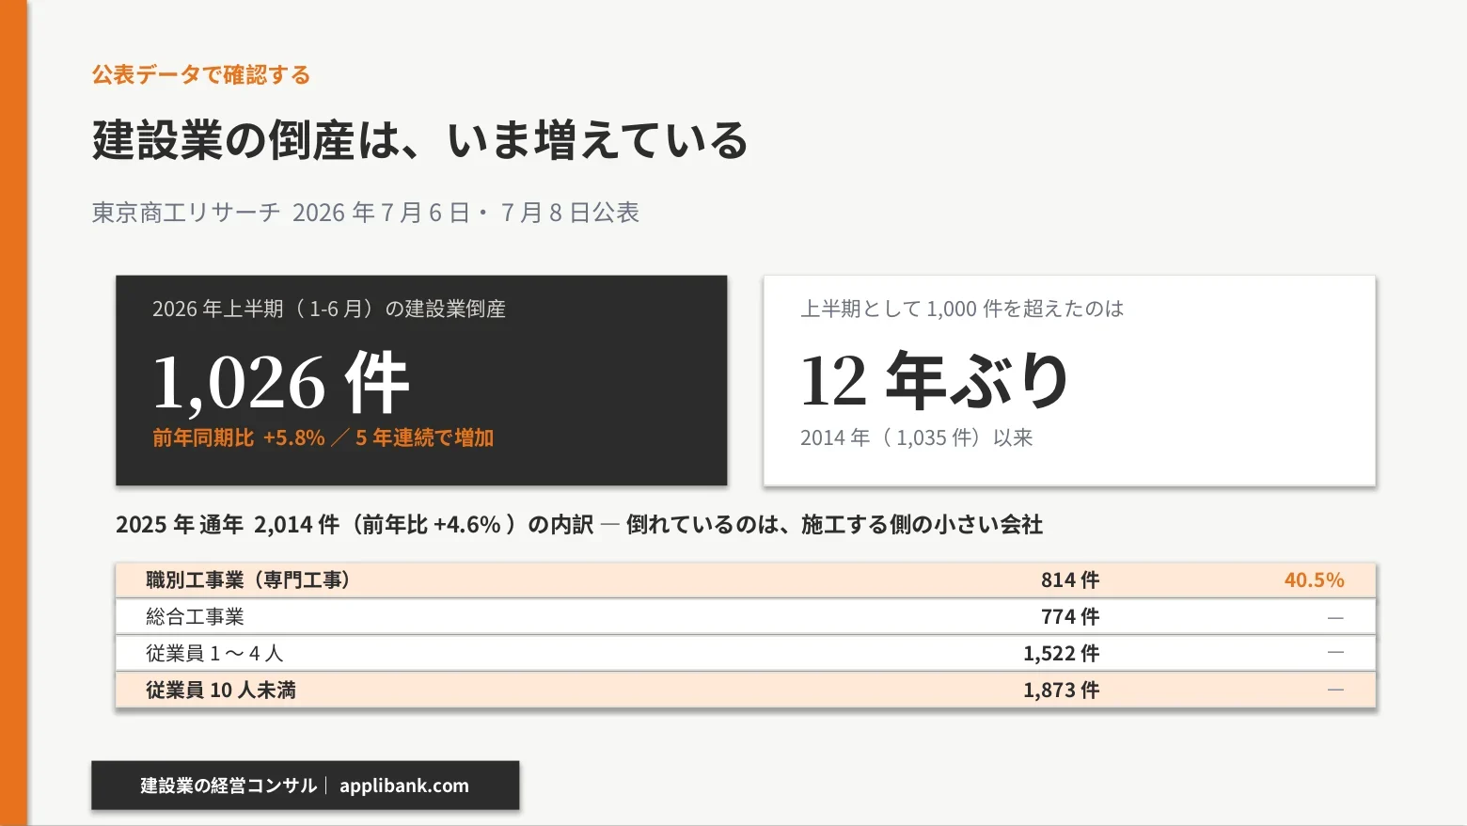Select the table caption starting 2025 年 通年 2,014 件
The image size is (1467, 826).
579,524
